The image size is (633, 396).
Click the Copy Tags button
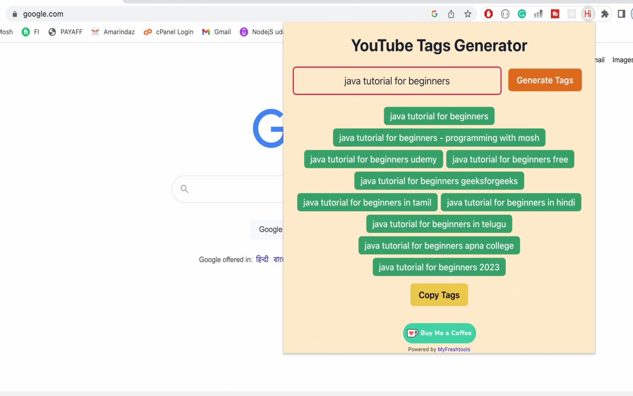(x=439, y=295)
